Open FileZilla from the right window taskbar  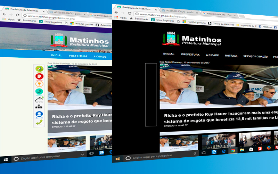(x=277, y=147)
